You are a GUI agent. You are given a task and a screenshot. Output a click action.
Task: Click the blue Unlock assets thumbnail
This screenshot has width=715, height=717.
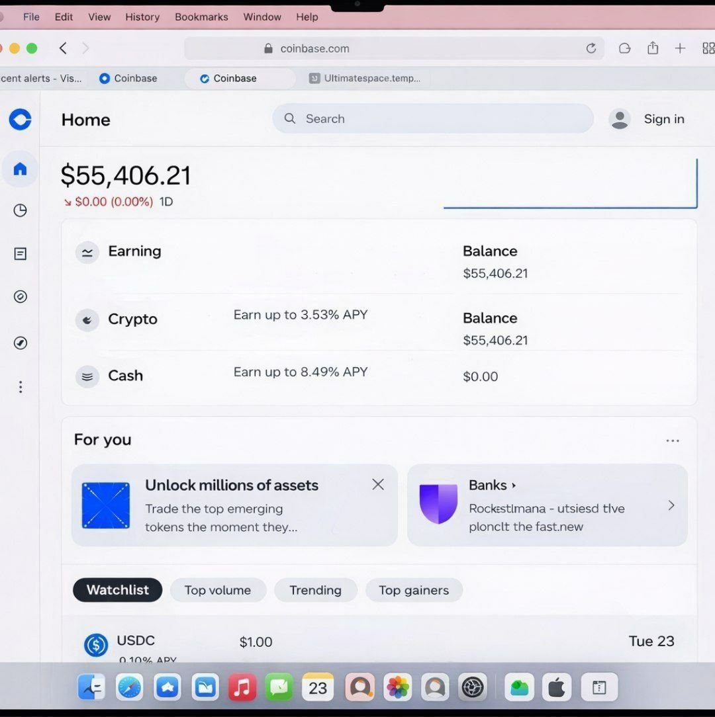pos(106,505)
